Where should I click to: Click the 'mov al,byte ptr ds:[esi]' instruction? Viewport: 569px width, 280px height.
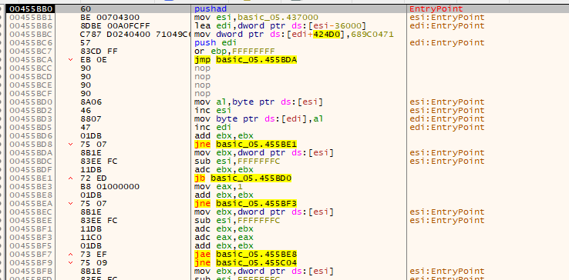pos(258,102)
